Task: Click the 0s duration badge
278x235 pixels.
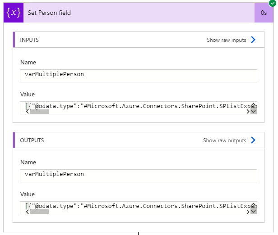Action: click(264, 13)
